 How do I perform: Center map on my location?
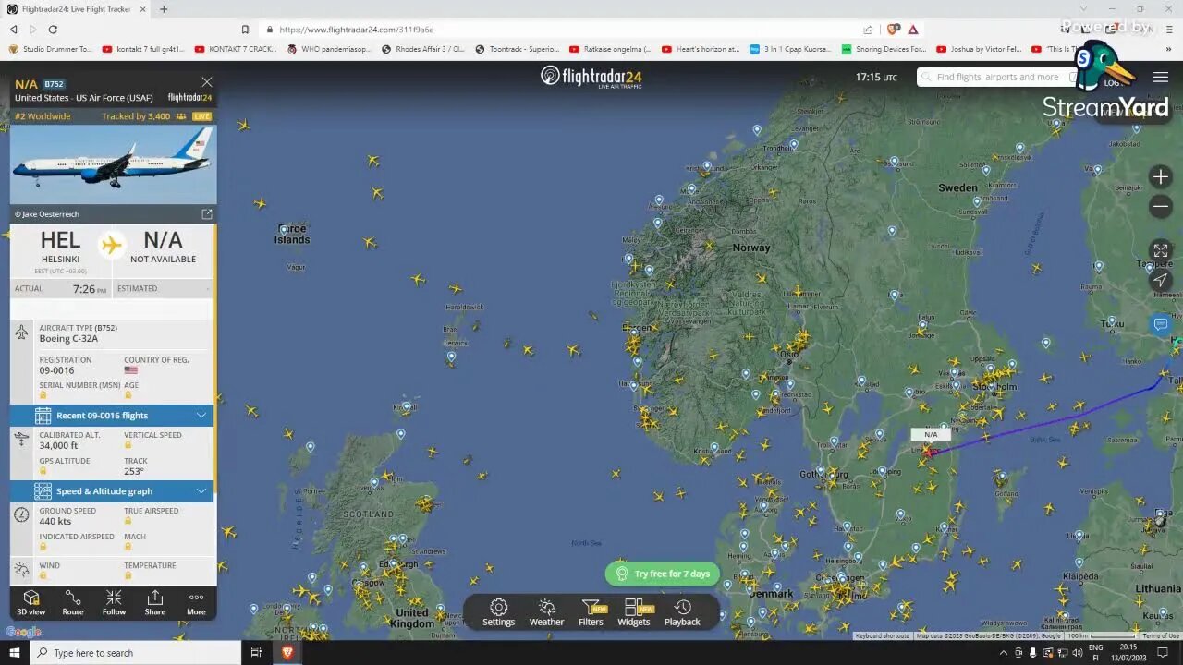pyautogui.click(x=1161, y=281)
